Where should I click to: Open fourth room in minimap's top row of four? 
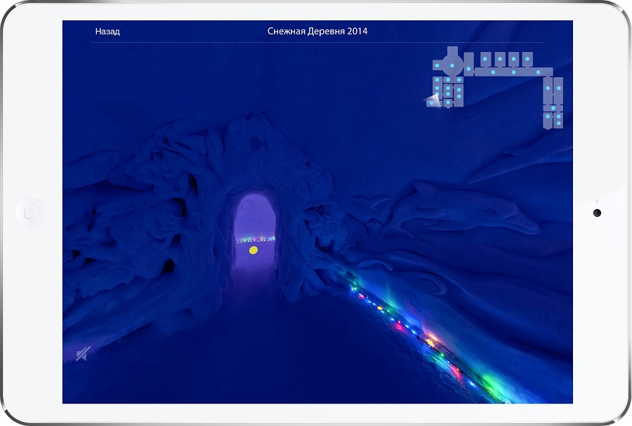pos(527,59)
